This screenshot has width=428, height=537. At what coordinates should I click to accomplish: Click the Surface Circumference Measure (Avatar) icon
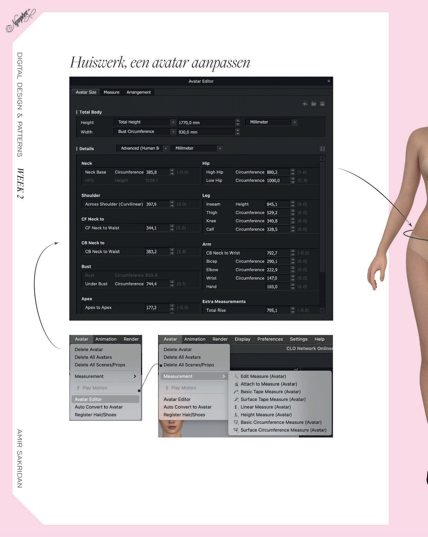click(x=236, y=430)
